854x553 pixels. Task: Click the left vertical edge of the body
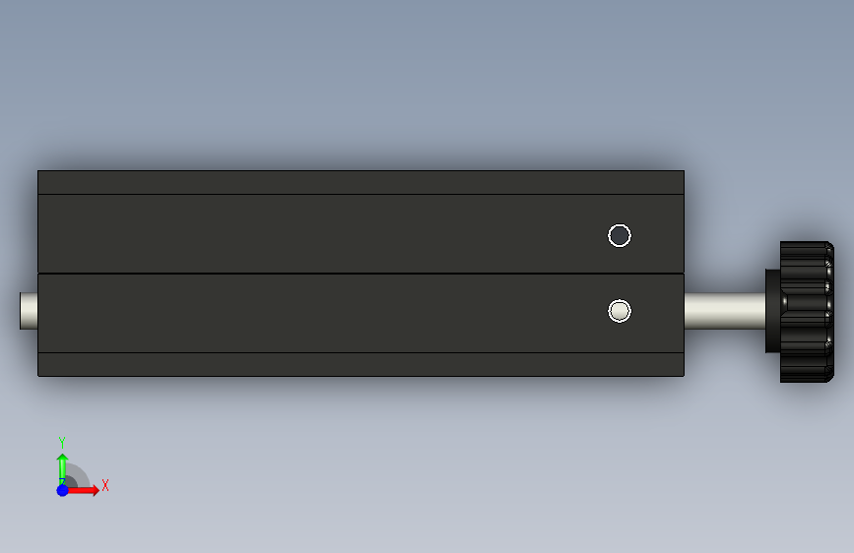point(37,274)
